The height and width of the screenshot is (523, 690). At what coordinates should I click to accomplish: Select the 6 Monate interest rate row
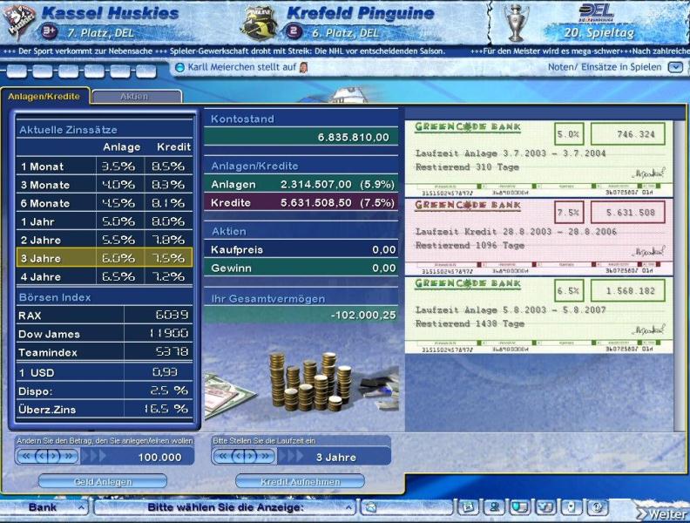(x=105, y=203)
